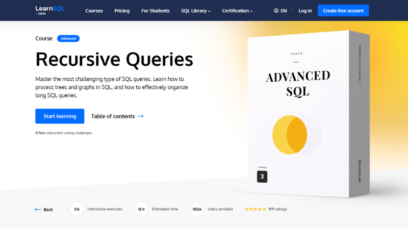Click the Advanced level badge

[68, 39]
